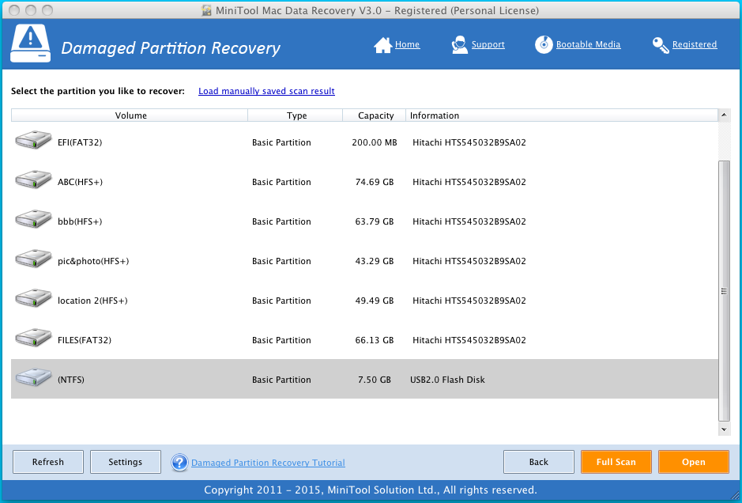Click the ABC(HFS+) drive icon

coord(33,180)
